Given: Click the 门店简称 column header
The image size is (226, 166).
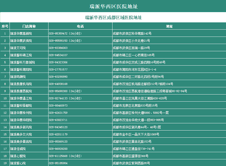Looking at the screenshot, I should (29, 26).
